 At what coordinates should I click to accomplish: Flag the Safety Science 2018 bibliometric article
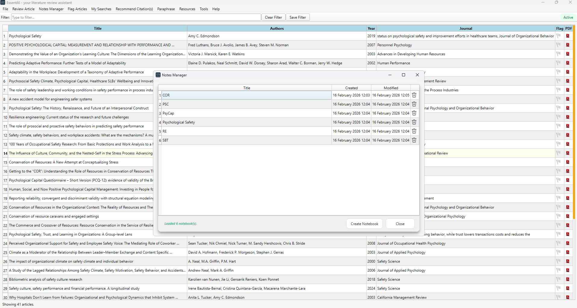click(x=559, y=279)
